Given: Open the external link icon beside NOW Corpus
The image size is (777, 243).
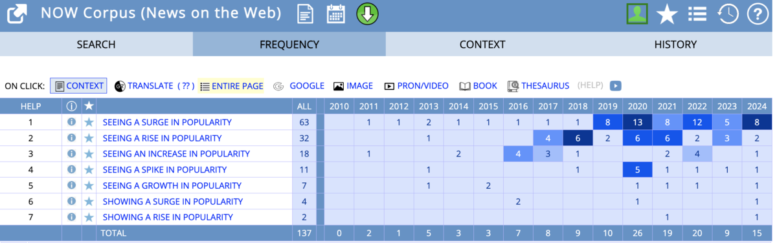Looking at the screenshot, I should tap(17, 14).
